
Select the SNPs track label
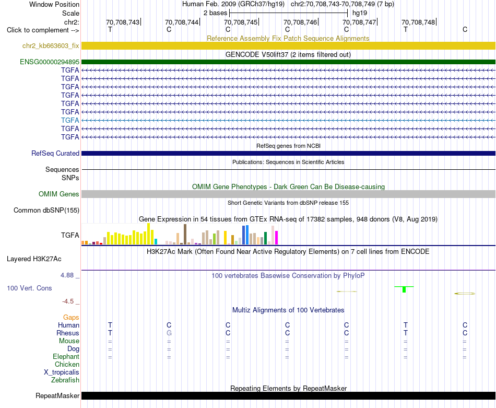[70, 178]
